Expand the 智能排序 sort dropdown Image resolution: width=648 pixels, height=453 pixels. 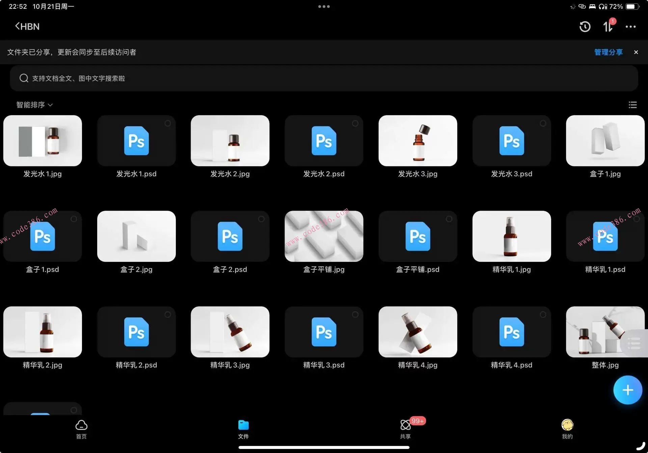34,105
